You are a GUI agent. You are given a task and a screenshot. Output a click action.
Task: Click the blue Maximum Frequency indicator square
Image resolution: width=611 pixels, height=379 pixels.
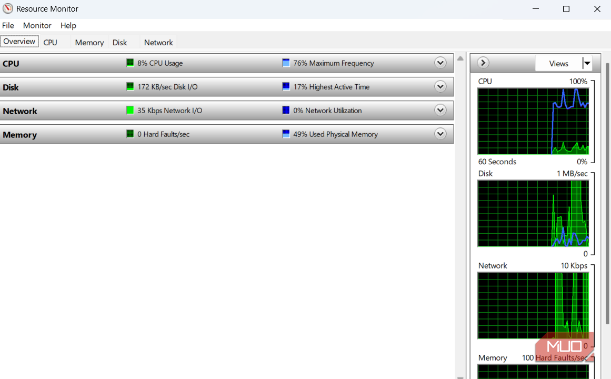tap(286, 63)
